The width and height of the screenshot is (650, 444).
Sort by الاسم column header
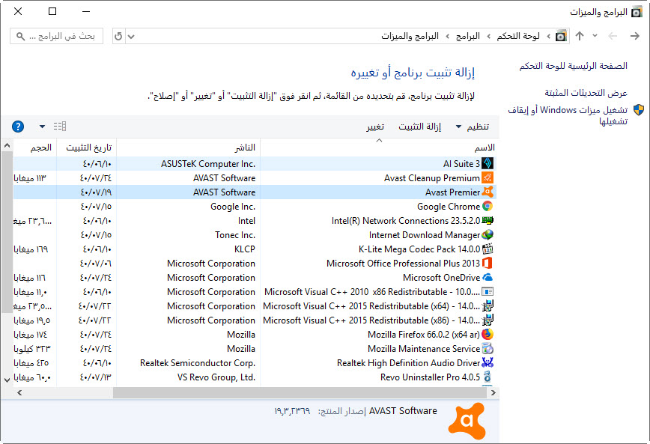[380, 148]
